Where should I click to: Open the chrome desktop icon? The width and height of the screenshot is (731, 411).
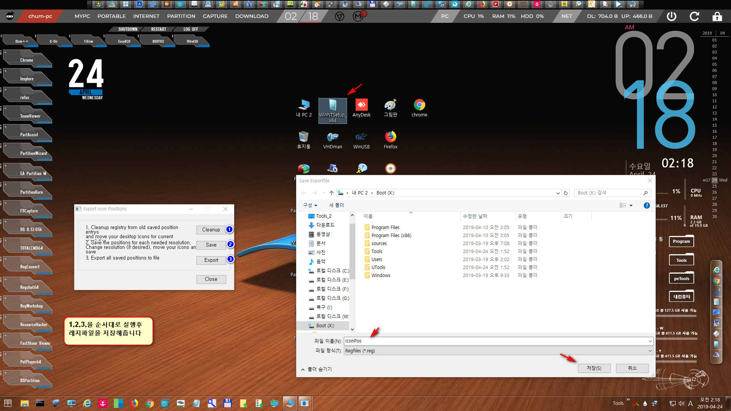pos(419,108)
